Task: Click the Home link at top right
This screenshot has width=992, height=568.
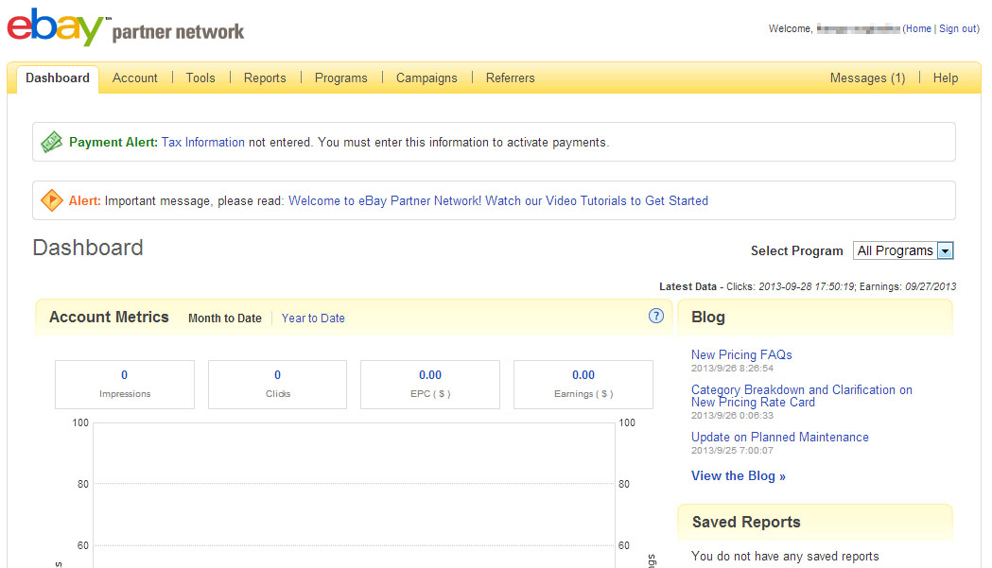Action: pos(918,28)
